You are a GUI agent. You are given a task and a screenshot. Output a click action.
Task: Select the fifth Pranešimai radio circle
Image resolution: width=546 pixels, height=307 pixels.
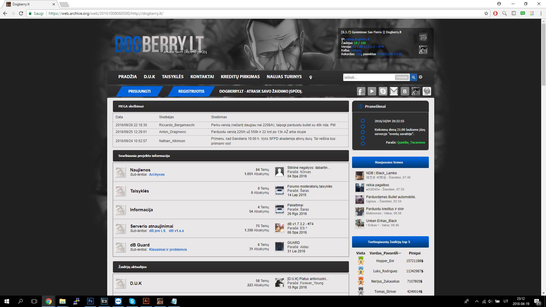[x=363, y=144]
